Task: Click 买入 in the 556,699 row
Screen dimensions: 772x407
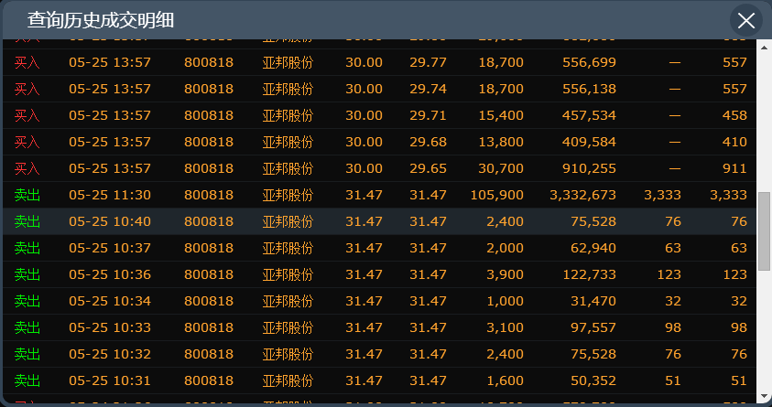Action: [27, 62]
